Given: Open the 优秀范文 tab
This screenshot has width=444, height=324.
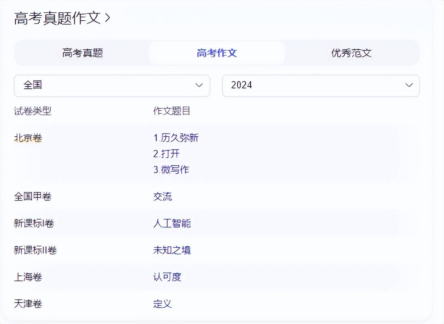Looking at the screenshot, I should (x=351, y=53).
